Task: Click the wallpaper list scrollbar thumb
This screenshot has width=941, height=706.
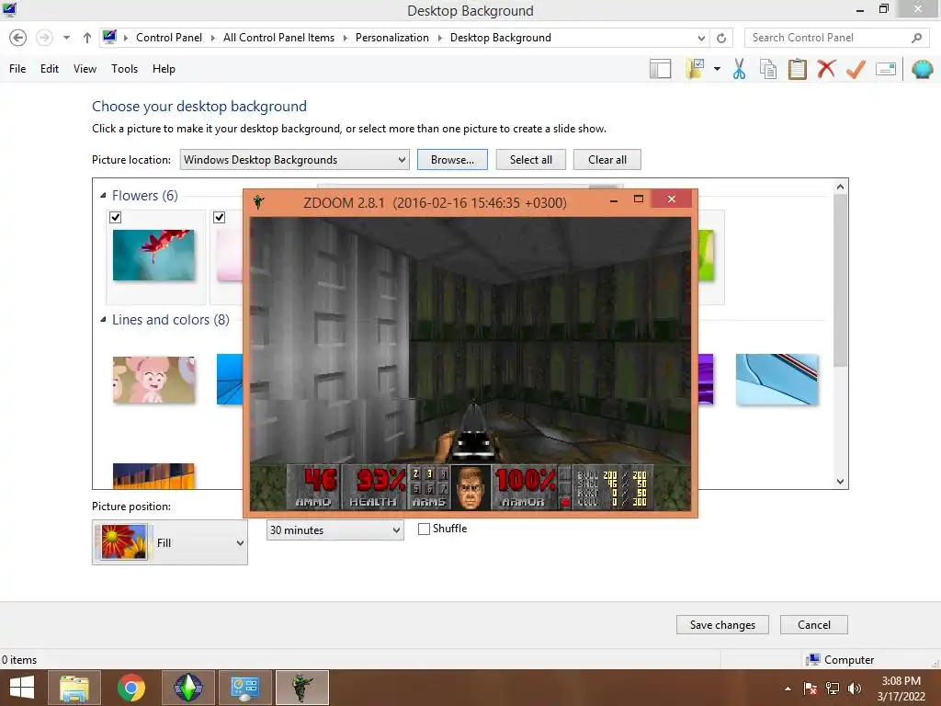Action: tap(840, 279)
